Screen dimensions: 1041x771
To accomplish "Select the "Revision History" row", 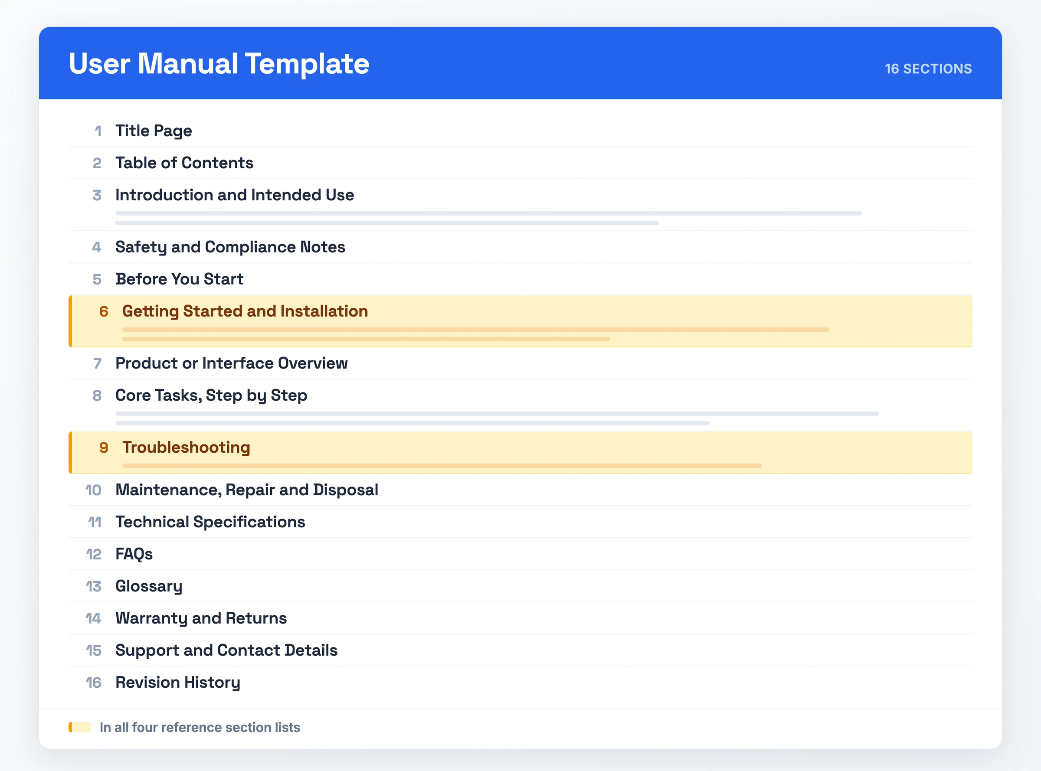I will (x=520, y=683).
